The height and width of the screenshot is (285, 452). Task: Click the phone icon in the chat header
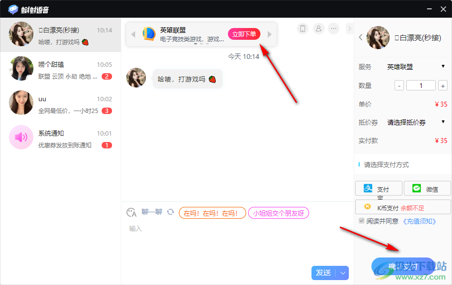coord(302,28)
